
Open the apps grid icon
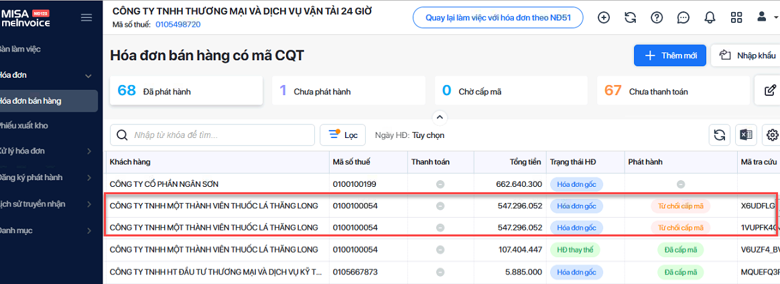[736, 18]
